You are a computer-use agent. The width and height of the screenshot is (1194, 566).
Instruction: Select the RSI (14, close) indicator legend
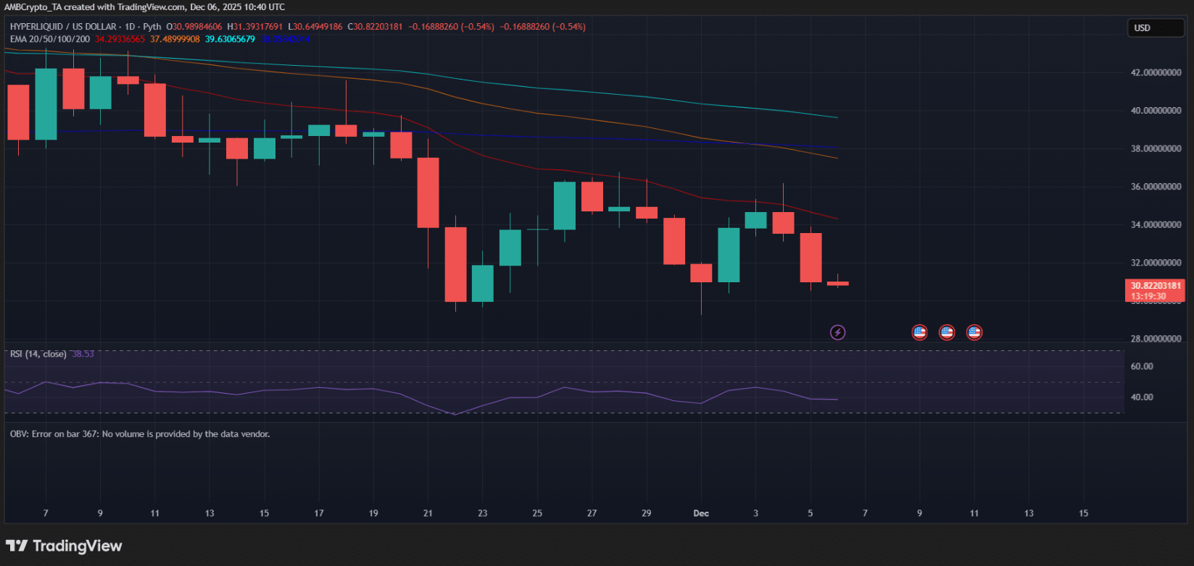[38, 354]
